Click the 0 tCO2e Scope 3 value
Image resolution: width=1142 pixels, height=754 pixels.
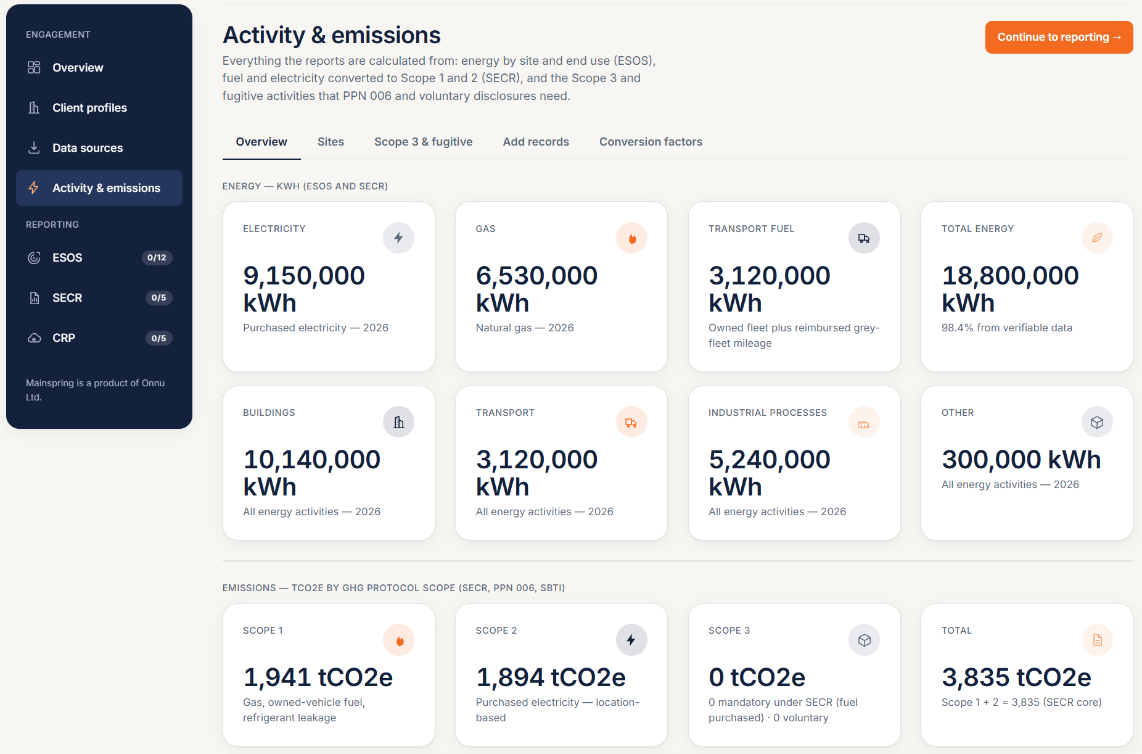[x=757, y=677]
